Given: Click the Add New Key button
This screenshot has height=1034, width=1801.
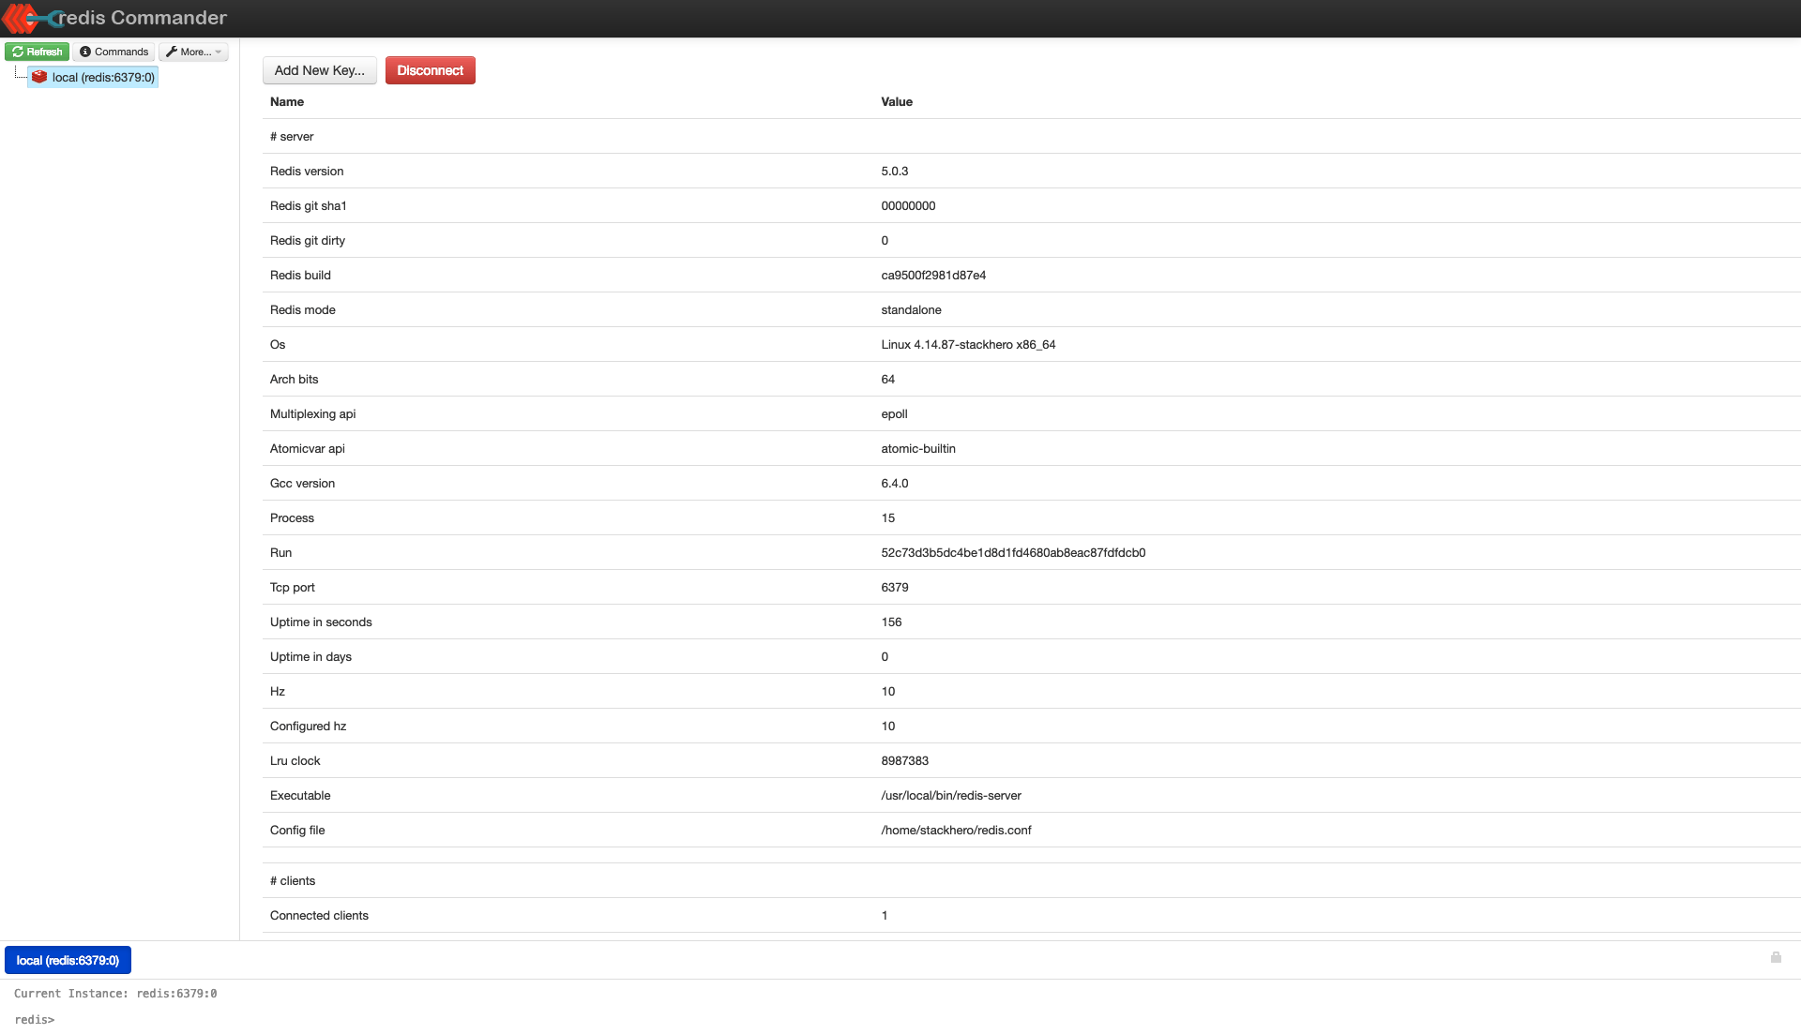Looking at the screenshot, I should click(x=318, y=69).
